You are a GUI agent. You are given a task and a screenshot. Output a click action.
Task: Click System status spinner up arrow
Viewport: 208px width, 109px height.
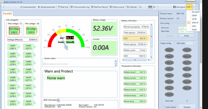(x=116, y=61)
